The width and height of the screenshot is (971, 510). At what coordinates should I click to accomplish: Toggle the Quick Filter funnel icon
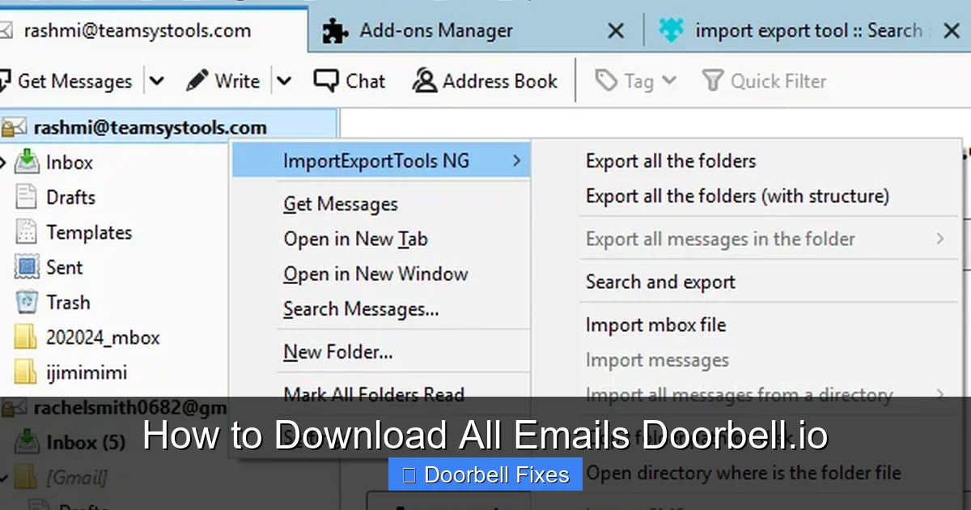[x=712, y=81]
